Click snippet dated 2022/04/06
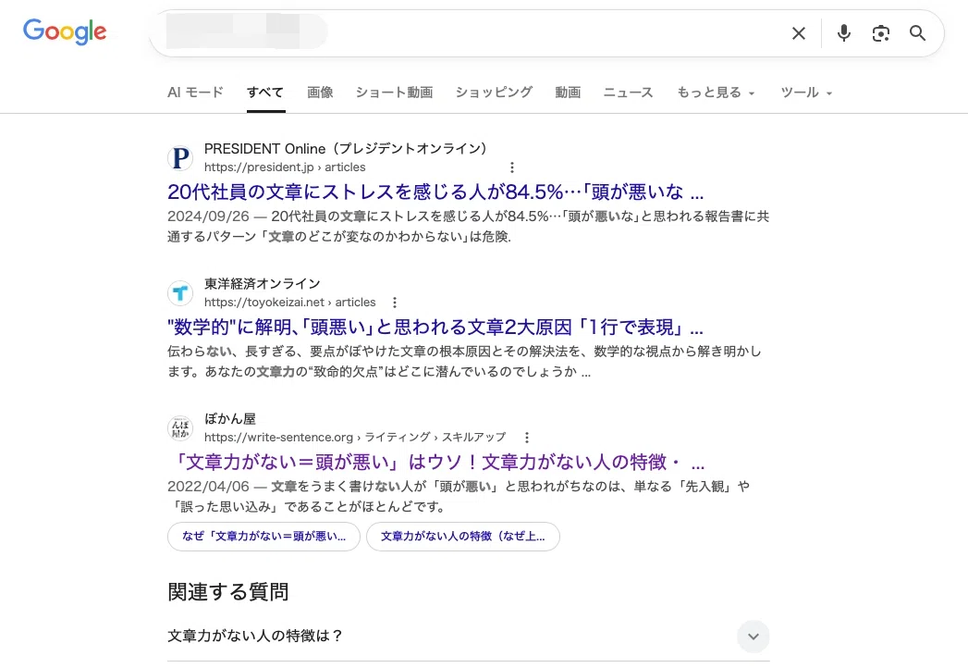This screenshot has width=968, height=668. tap(459, 497)
